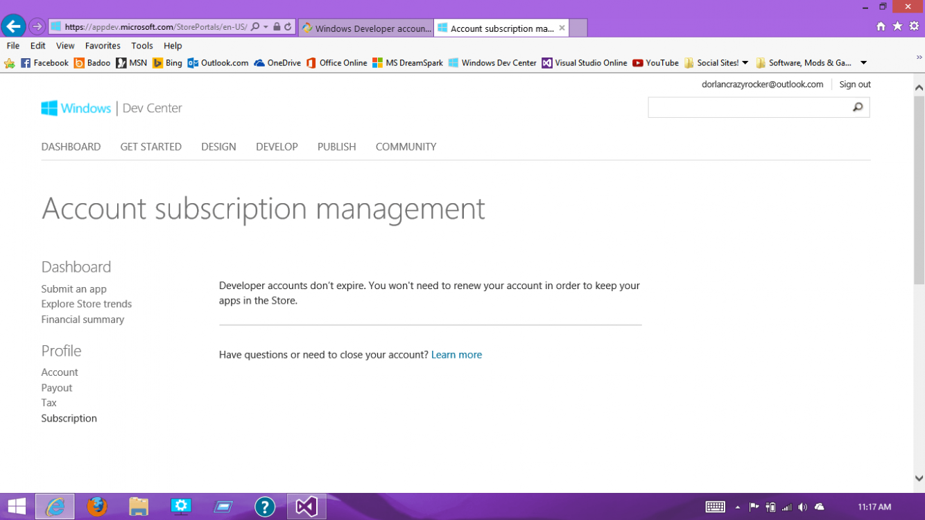Open the Financial summary link
The height and width of the screenshot is (520, 925).
coord(83,320)
